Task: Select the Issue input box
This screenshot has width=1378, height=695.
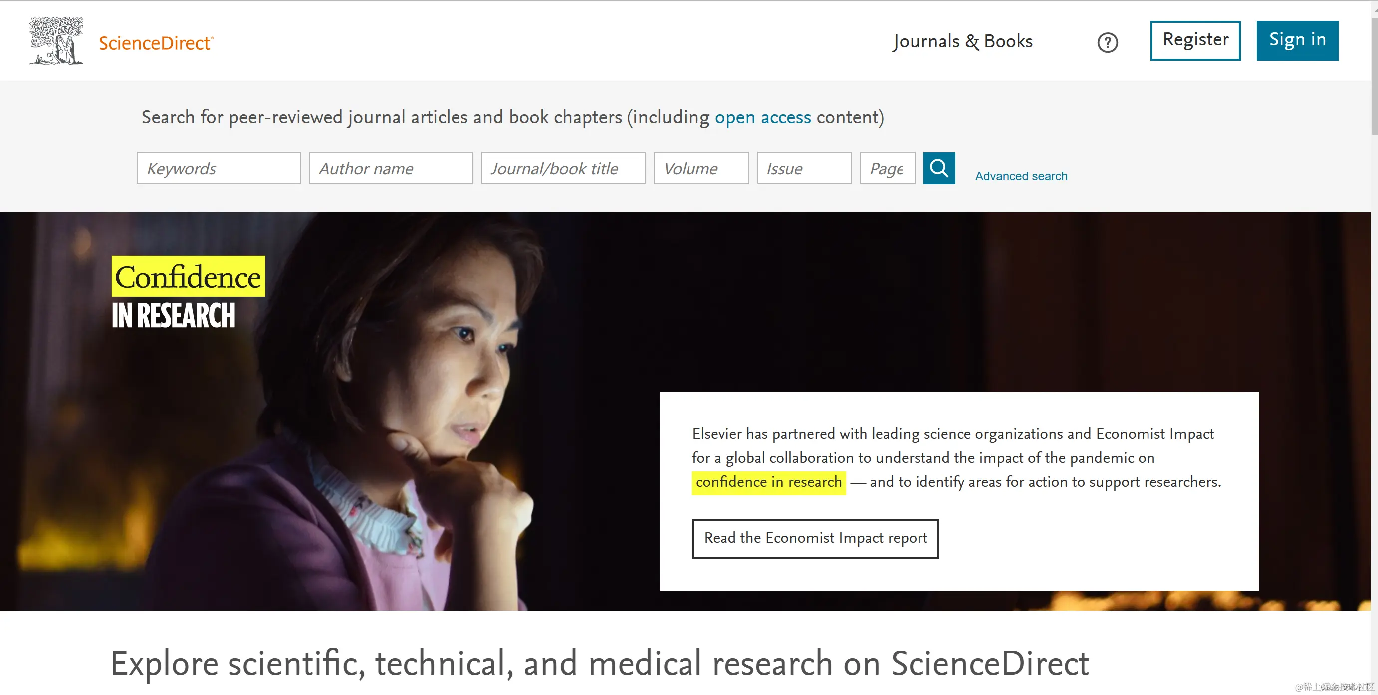Action: (x=803, y=169)
